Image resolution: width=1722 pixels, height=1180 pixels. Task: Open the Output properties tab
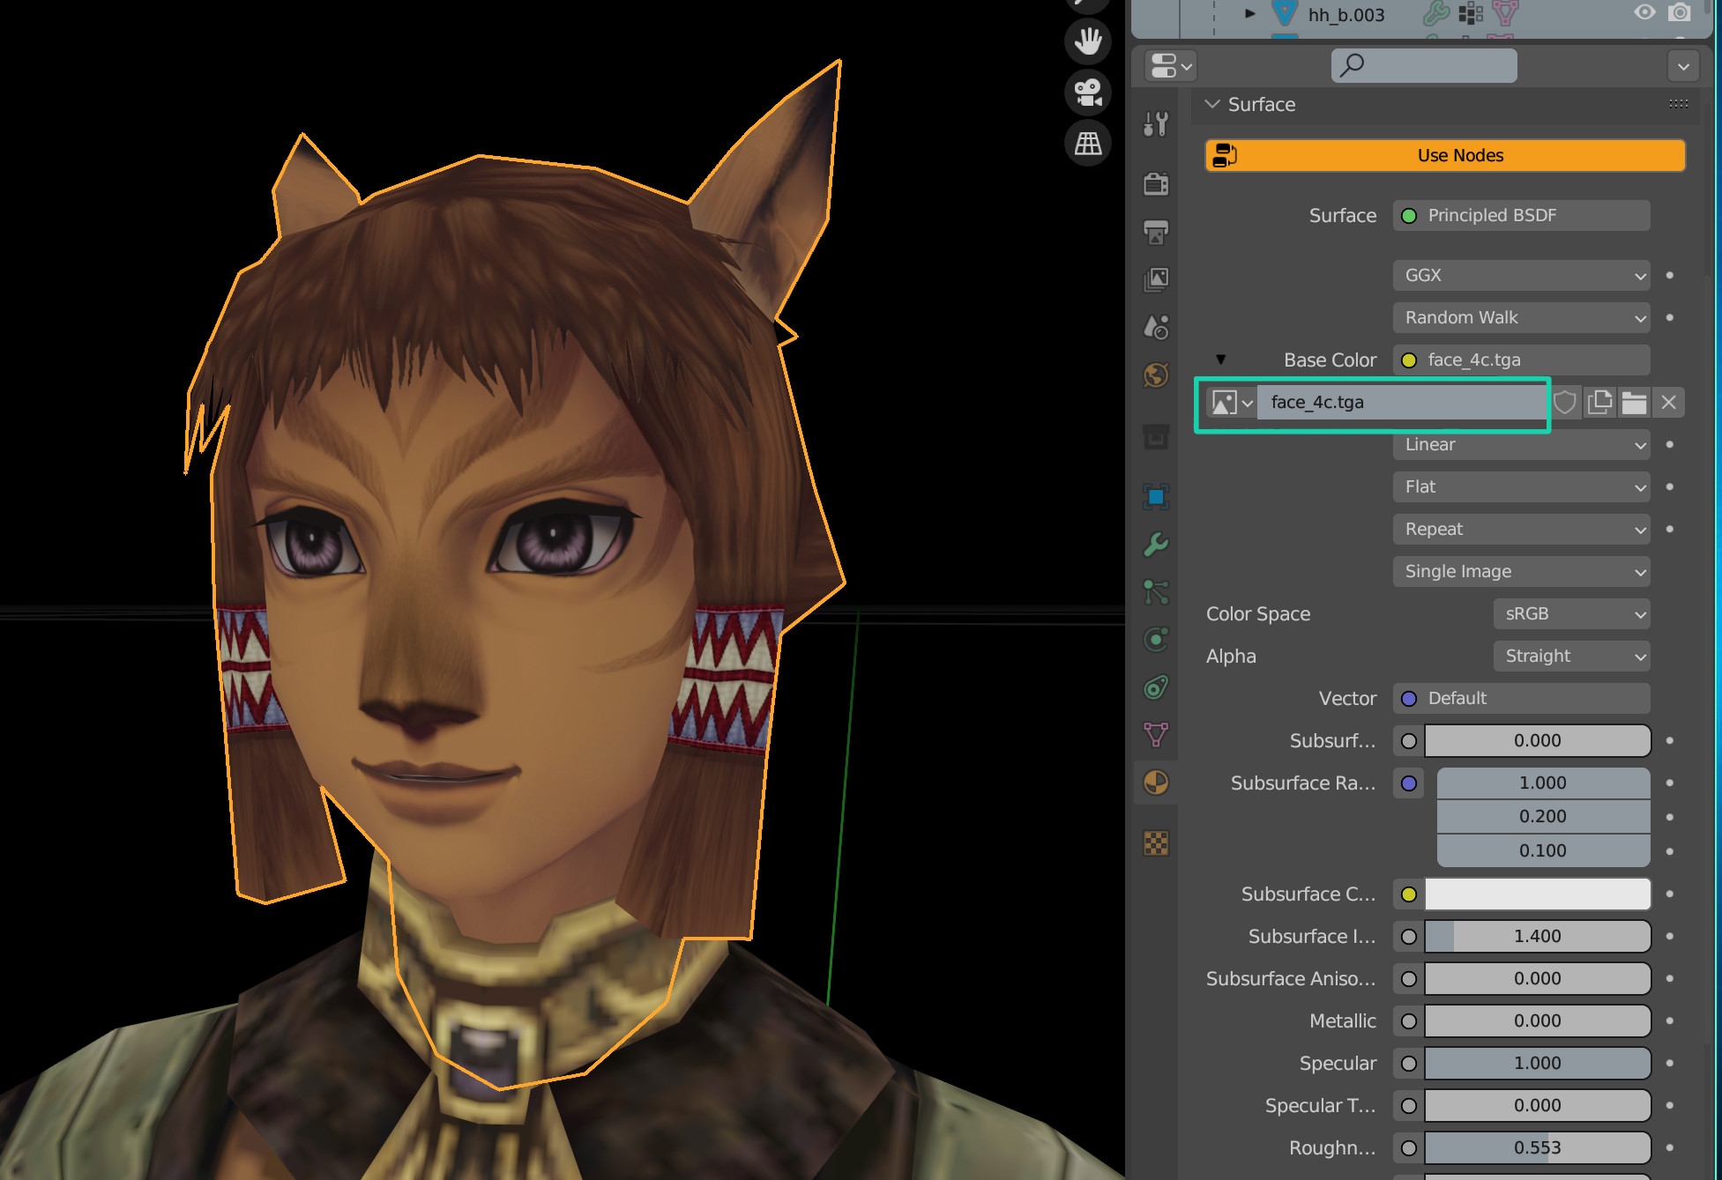(x=1156, y=232)
